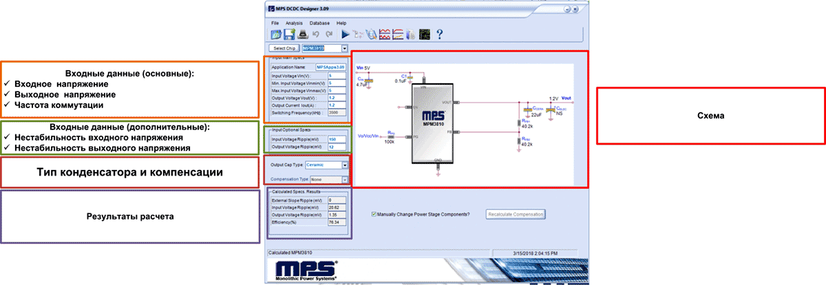
Task: Run calculation with the blue play icon
Action: (346, 33)
